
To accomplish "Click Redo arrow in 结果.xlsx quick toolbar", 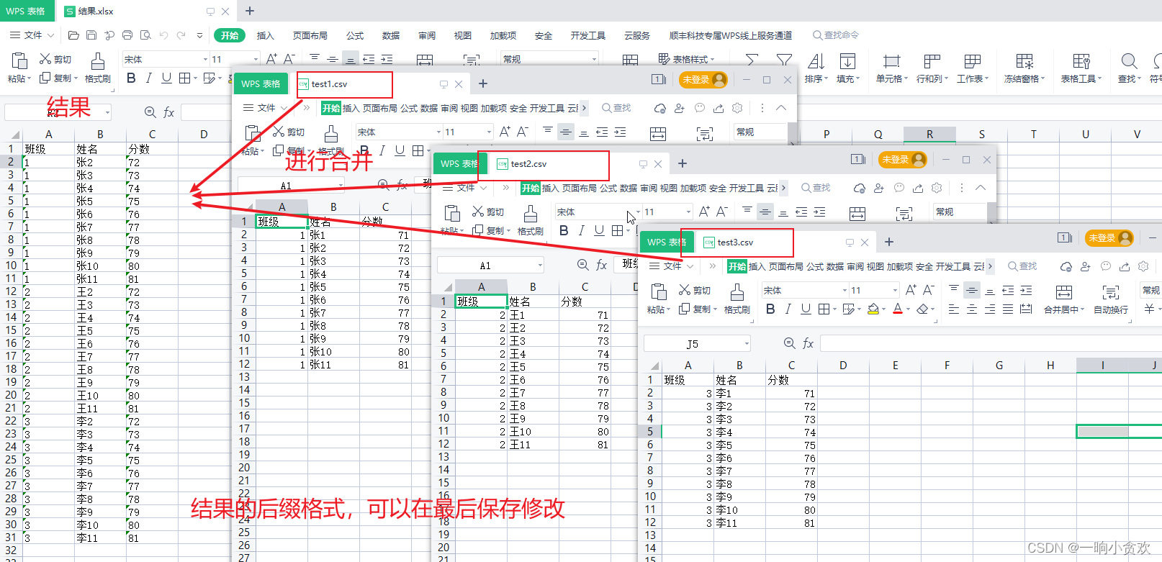I will click(x=181, y=35).
